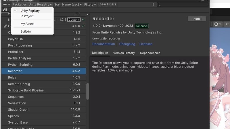Open Sort: Name (asc) dropdown
The image size is (230, 129).
pos(68,5)
